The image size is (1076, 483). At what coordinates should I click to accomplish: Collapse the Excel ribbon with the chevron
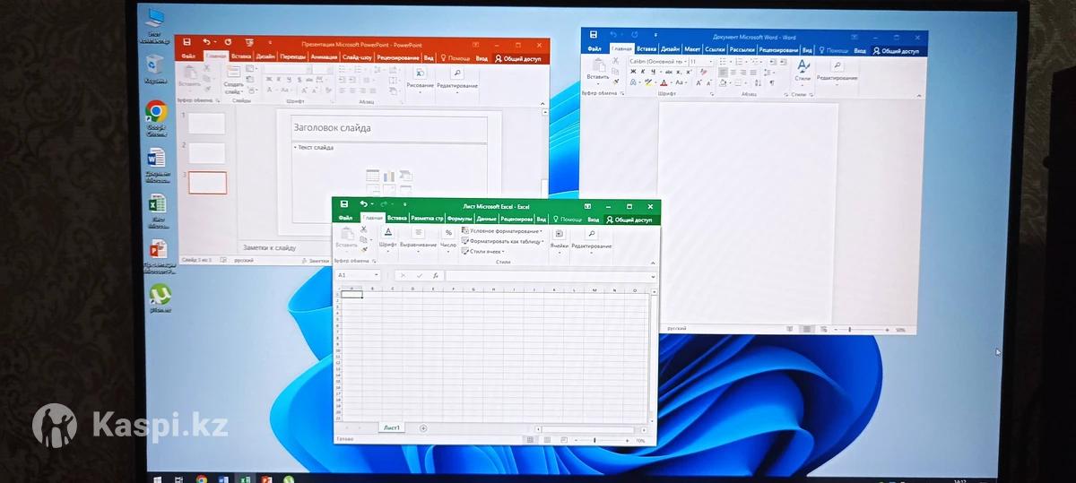click(653, 262)
